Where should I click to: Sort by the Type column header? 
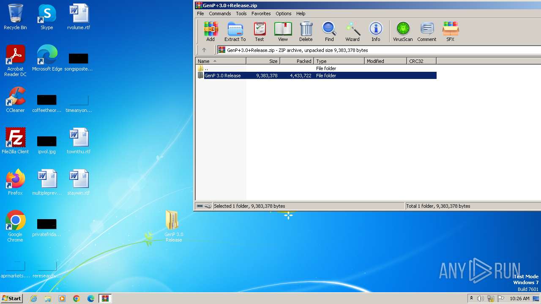[x=339, y=61]
